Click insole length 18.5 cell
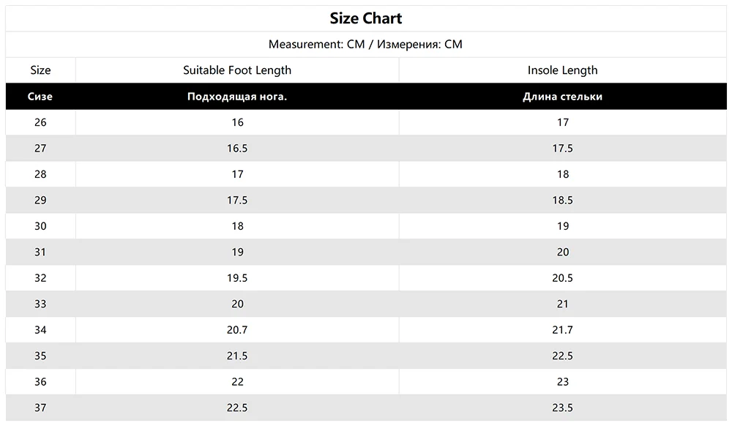732x426 pixels. coord(562,200)
